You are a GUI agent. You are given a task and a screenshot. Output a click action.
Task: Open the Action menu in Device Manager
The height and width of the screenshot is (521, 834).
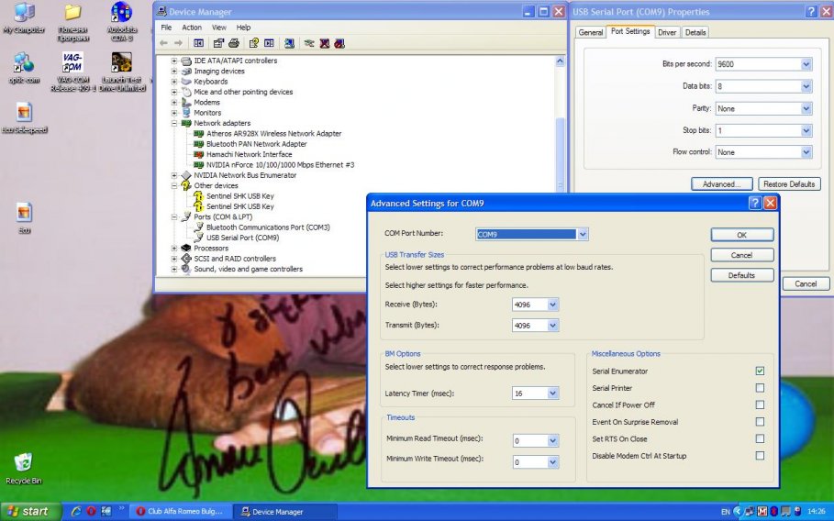click(x=191, y=28)
